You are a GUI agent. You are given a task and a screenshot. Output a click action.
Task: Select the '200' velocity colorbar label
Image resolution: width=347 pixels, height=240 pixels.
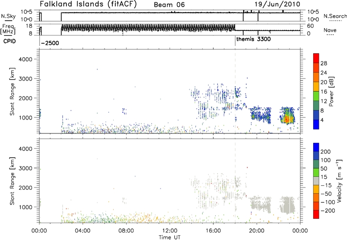[x=326, y=152]
